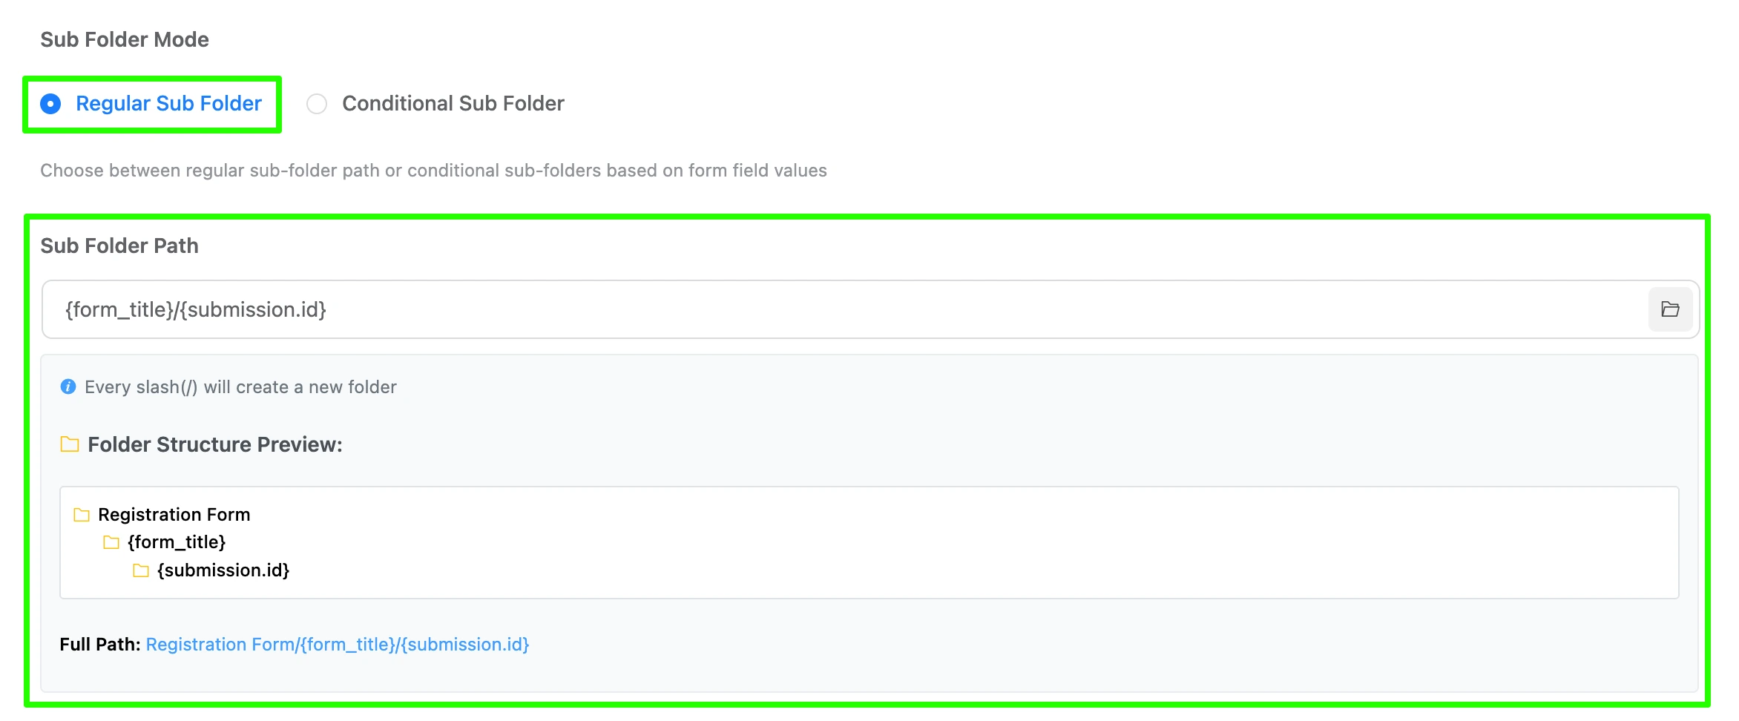Click the Regular Sub Folder label text
Image resolution: width=1739 pixels, height=721 pixels.
click(168, 104)
